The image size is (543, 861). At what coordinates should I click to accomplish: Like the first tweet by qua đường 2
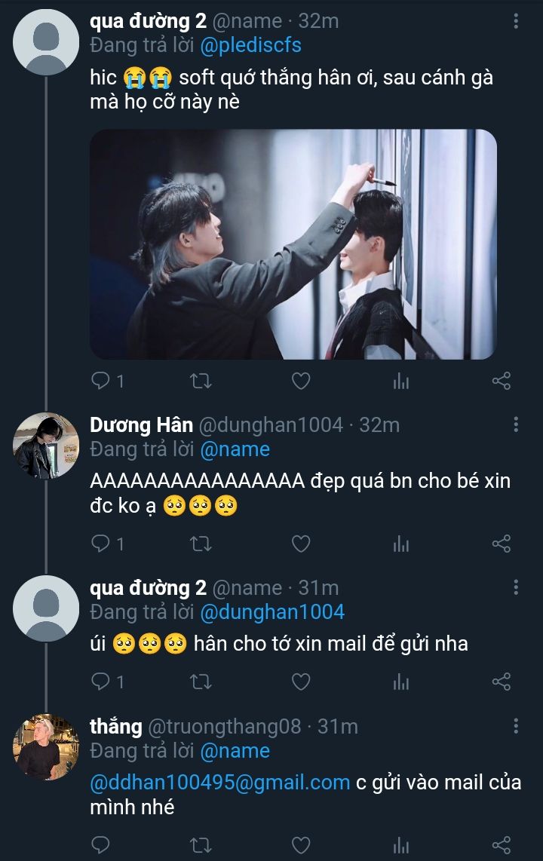tap(301, 381)
